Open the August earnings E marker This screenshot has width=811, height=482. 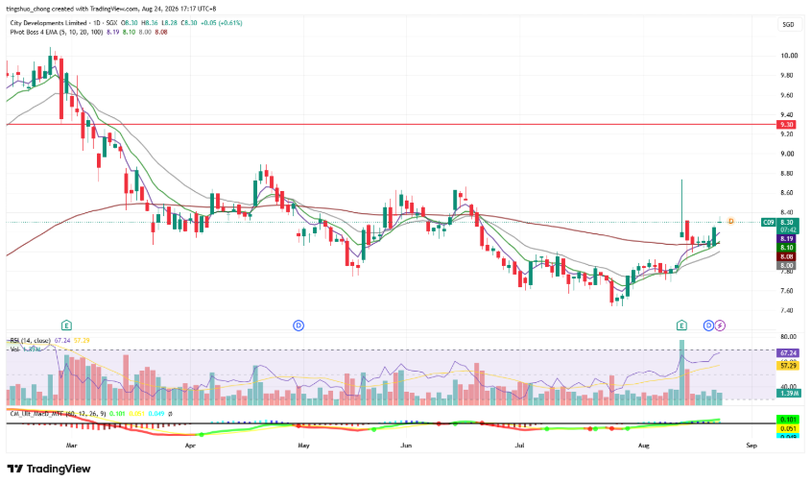click(681, 325)
